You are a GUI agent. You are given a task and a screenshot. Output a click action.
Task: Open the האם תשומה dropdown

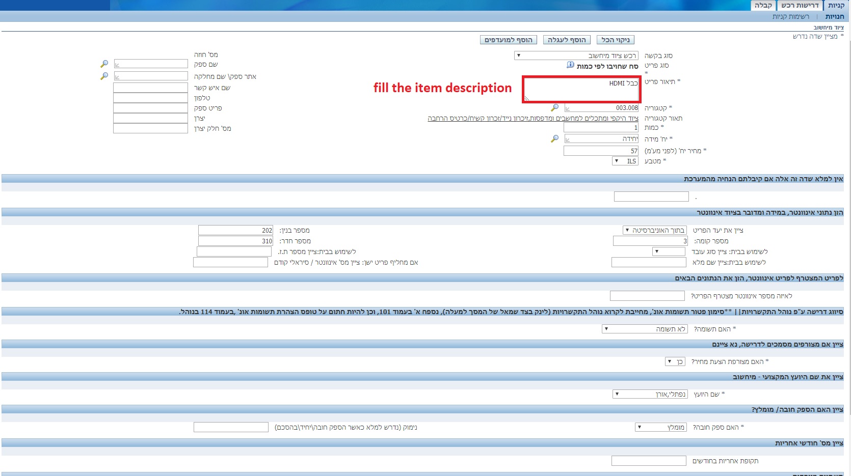click(x=645, y=329)
